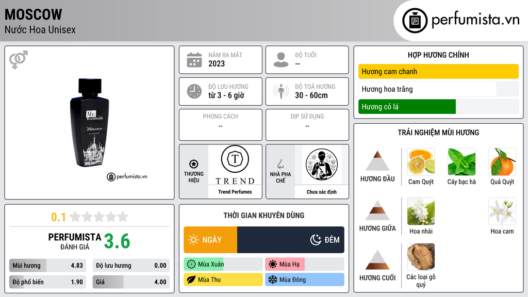Image resolution: width=528 pixels, height=297 pixels.
Task: Click the Trải nghiệm mùi hương heading
Action: click(438, 133)
